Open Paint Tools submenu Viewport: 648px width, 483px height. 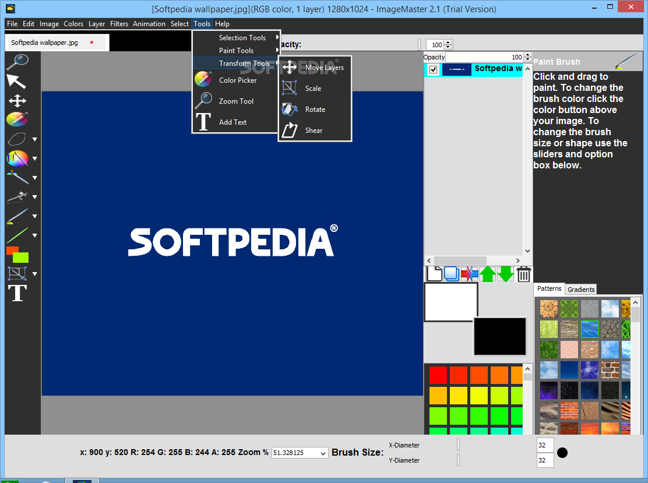pyautogui.click(x=237, y=51)
